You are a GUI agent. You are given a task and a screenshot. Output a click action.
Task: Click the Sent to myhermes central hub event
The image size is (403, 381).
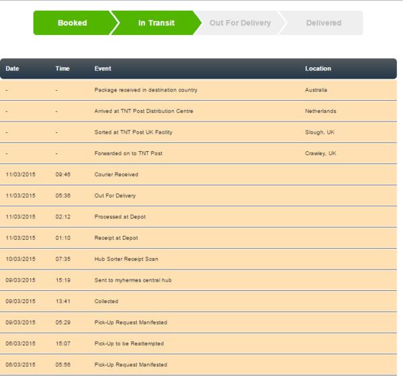click(x=133, y=280)
